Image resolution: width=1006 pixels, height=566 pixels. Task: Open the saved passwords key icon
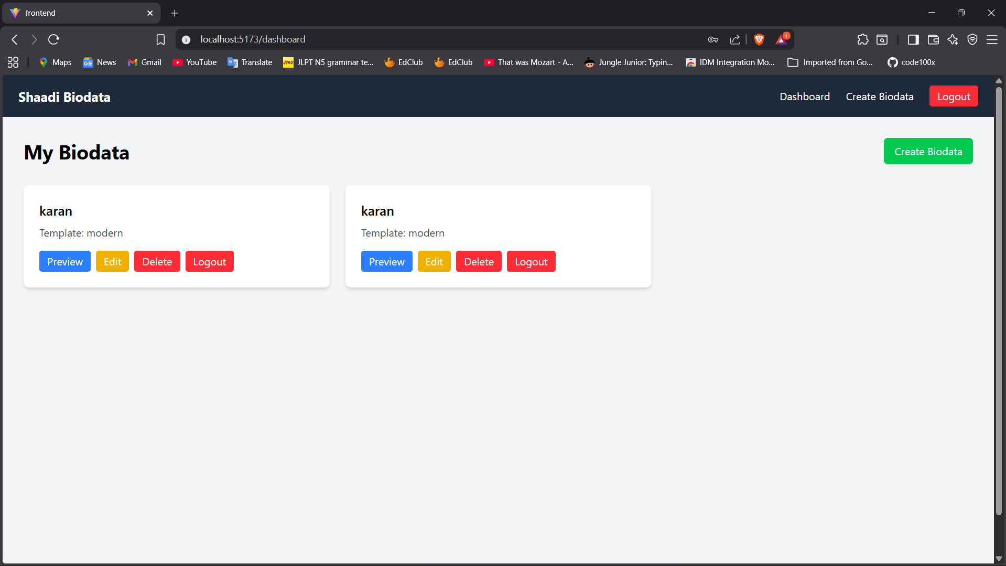click(x=713, y=39)
